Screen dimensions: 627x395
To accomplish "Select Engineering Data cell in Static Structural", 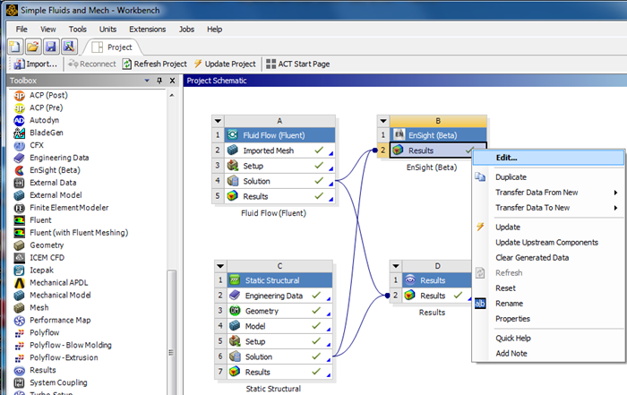I will pos(279,296).
